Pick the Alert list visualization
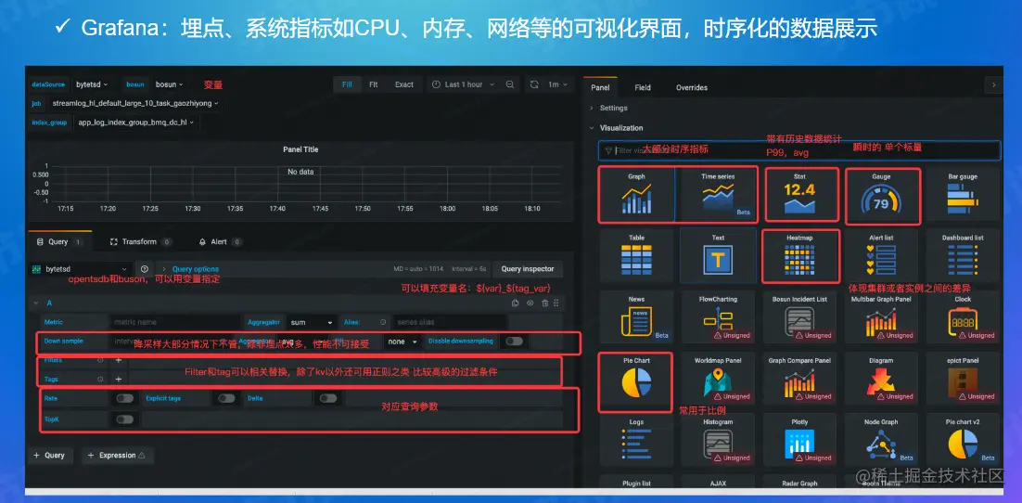 pos(881,255)
